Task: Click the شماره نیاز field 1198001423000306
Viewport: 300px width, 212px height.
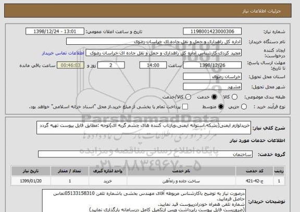Action: 212,31
